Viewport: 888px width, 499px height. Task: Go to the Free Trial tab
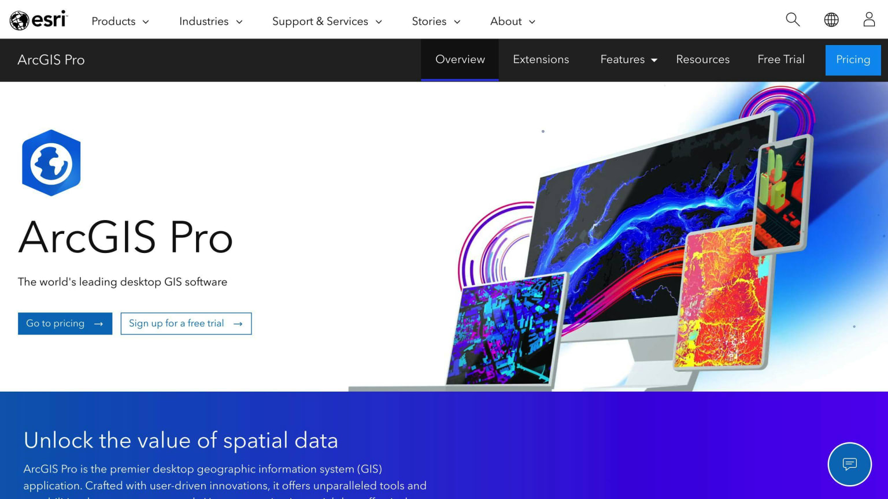[x=781, y=59]
